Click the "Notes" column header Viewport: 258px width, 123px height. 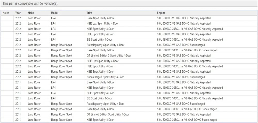click(x=6, y=13)
